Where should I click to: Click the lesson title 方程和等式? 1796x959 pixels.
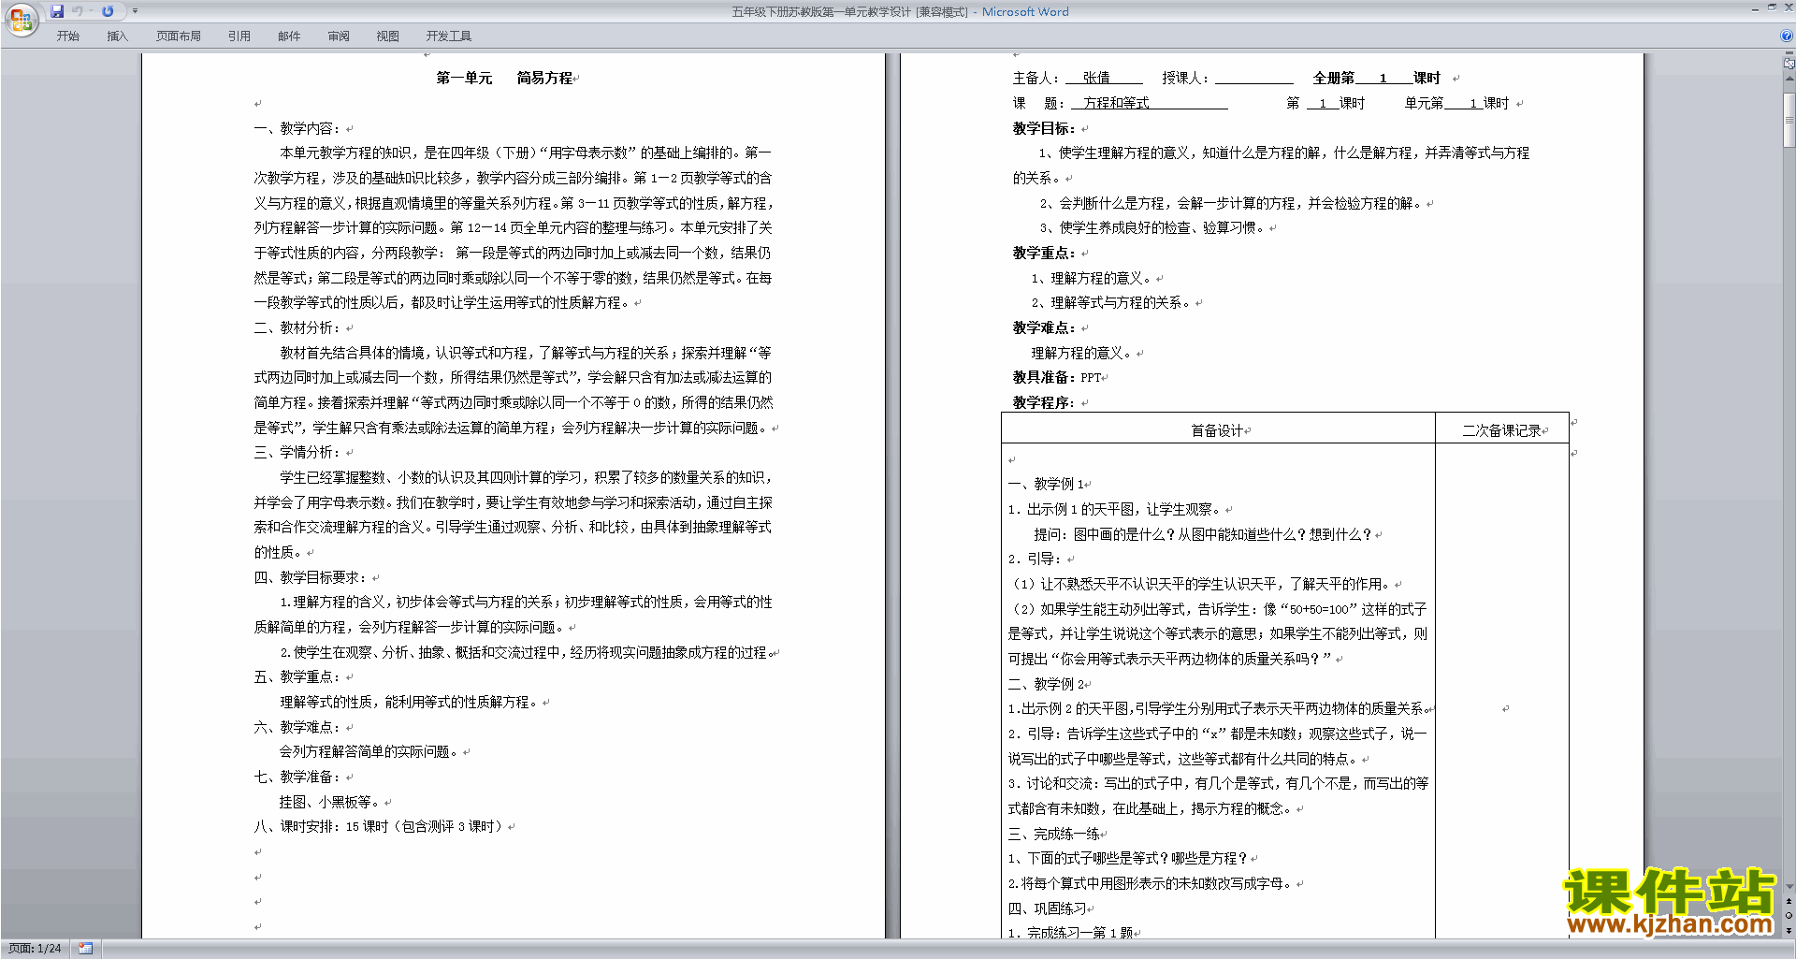1116,104
